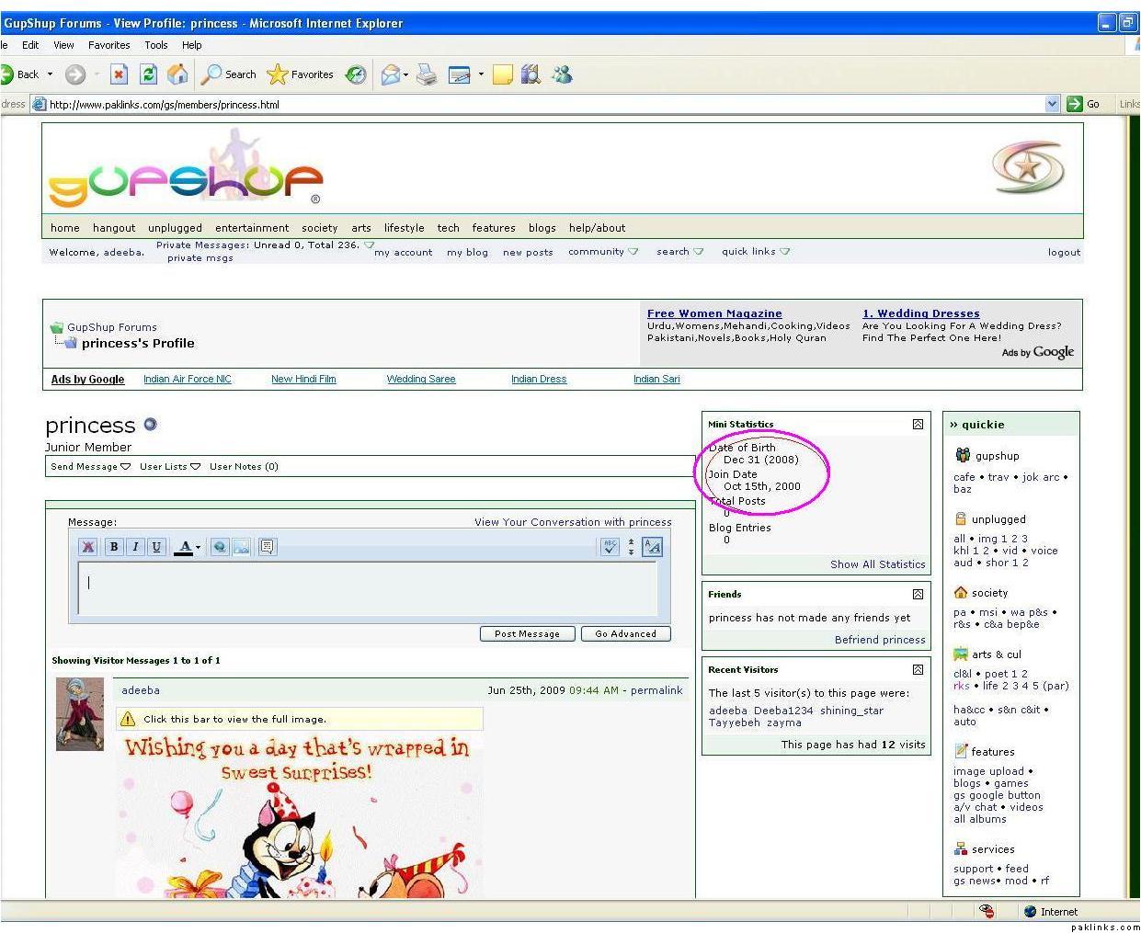Click Wrap Quote tags icon in editor

(267, 547)
